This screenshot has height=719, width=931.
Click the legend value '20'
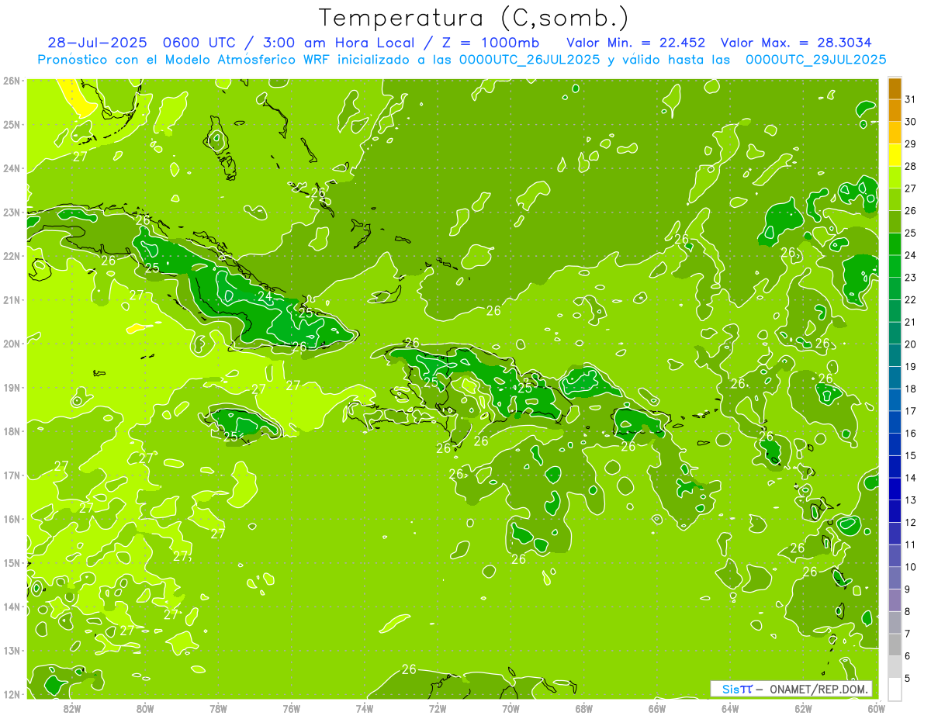click(911, 344)
